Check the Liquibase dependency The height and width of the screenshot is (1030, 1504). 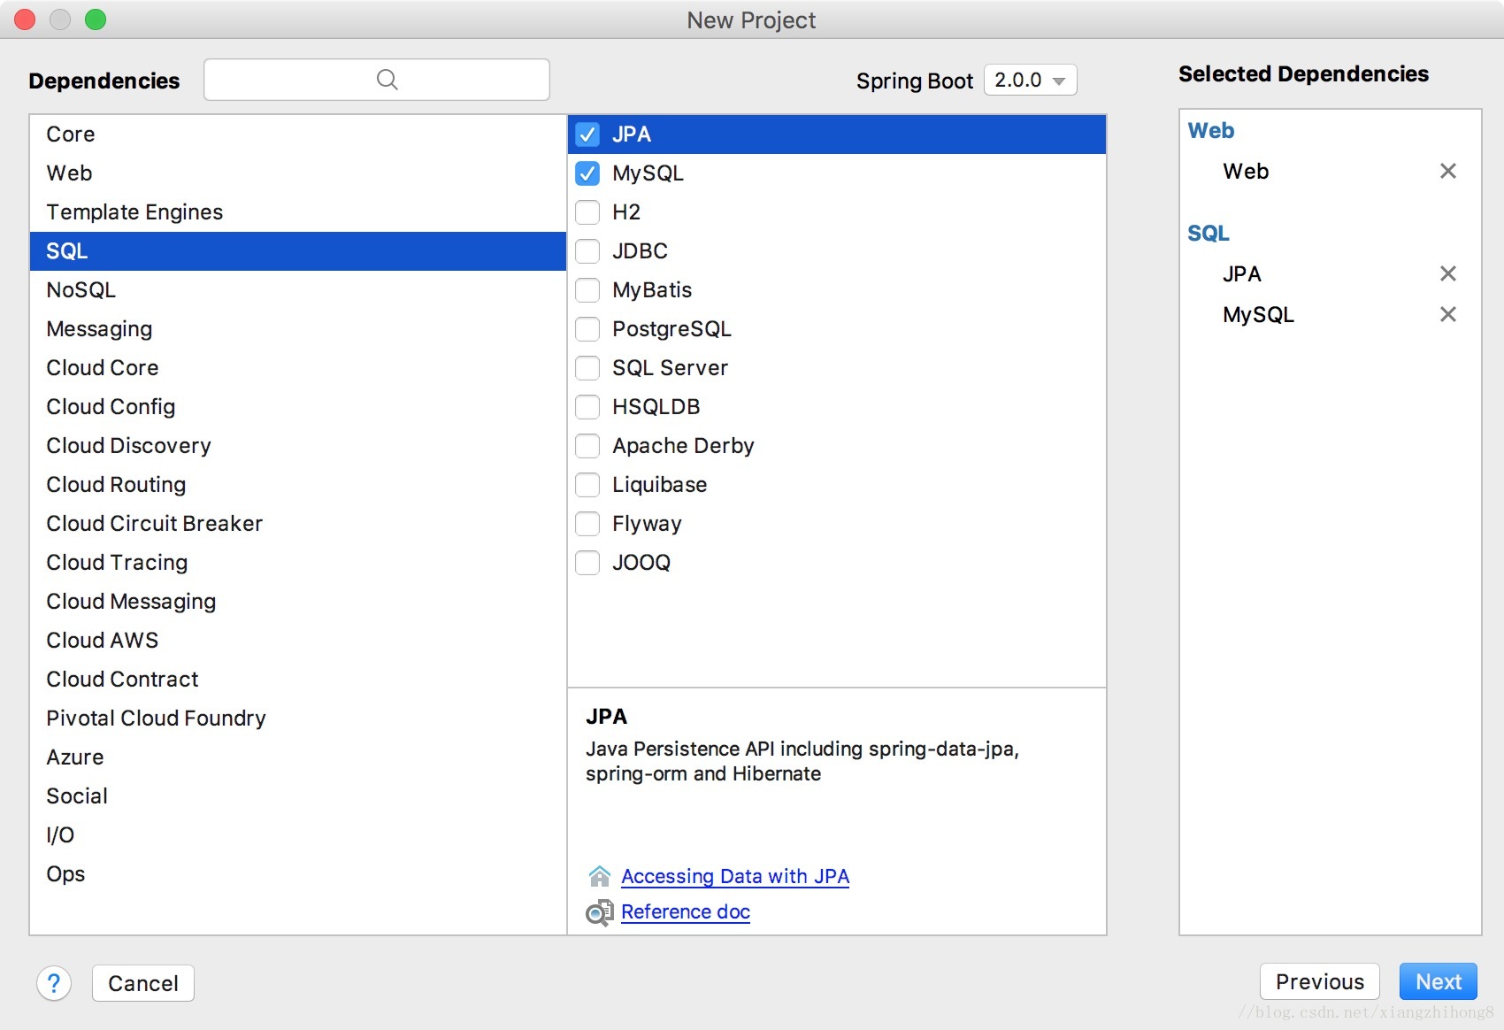click(587, 485)
